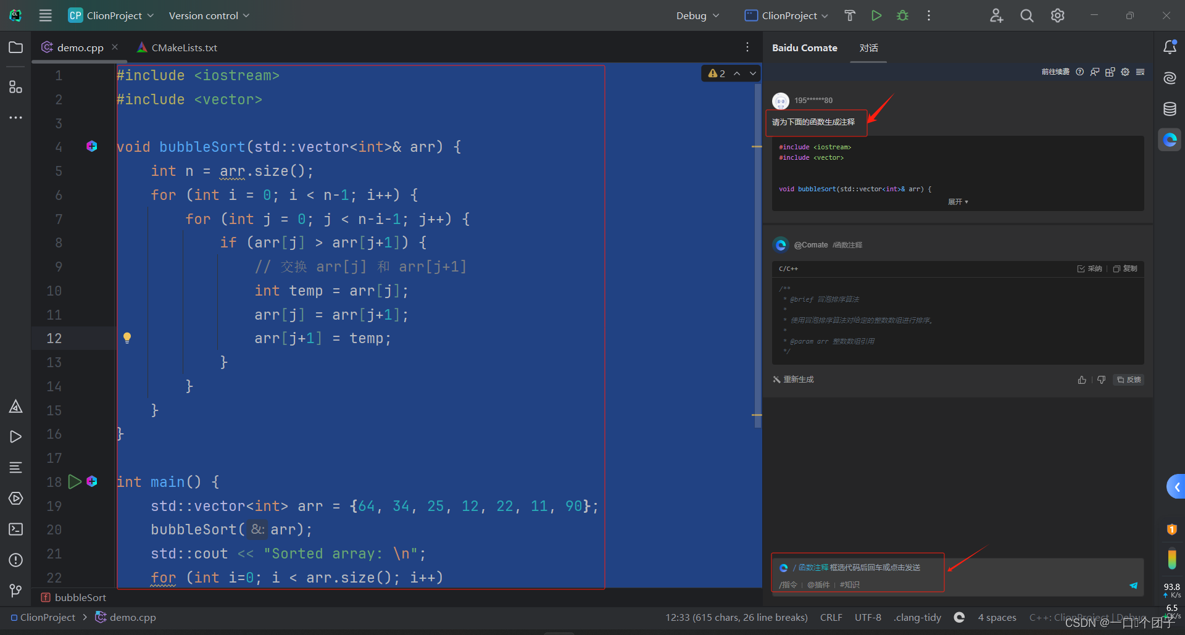The width and height of the screenshot is (1185, 635).
Task: Like the Comate response with thumbs up
Action: coord(1082,380)
